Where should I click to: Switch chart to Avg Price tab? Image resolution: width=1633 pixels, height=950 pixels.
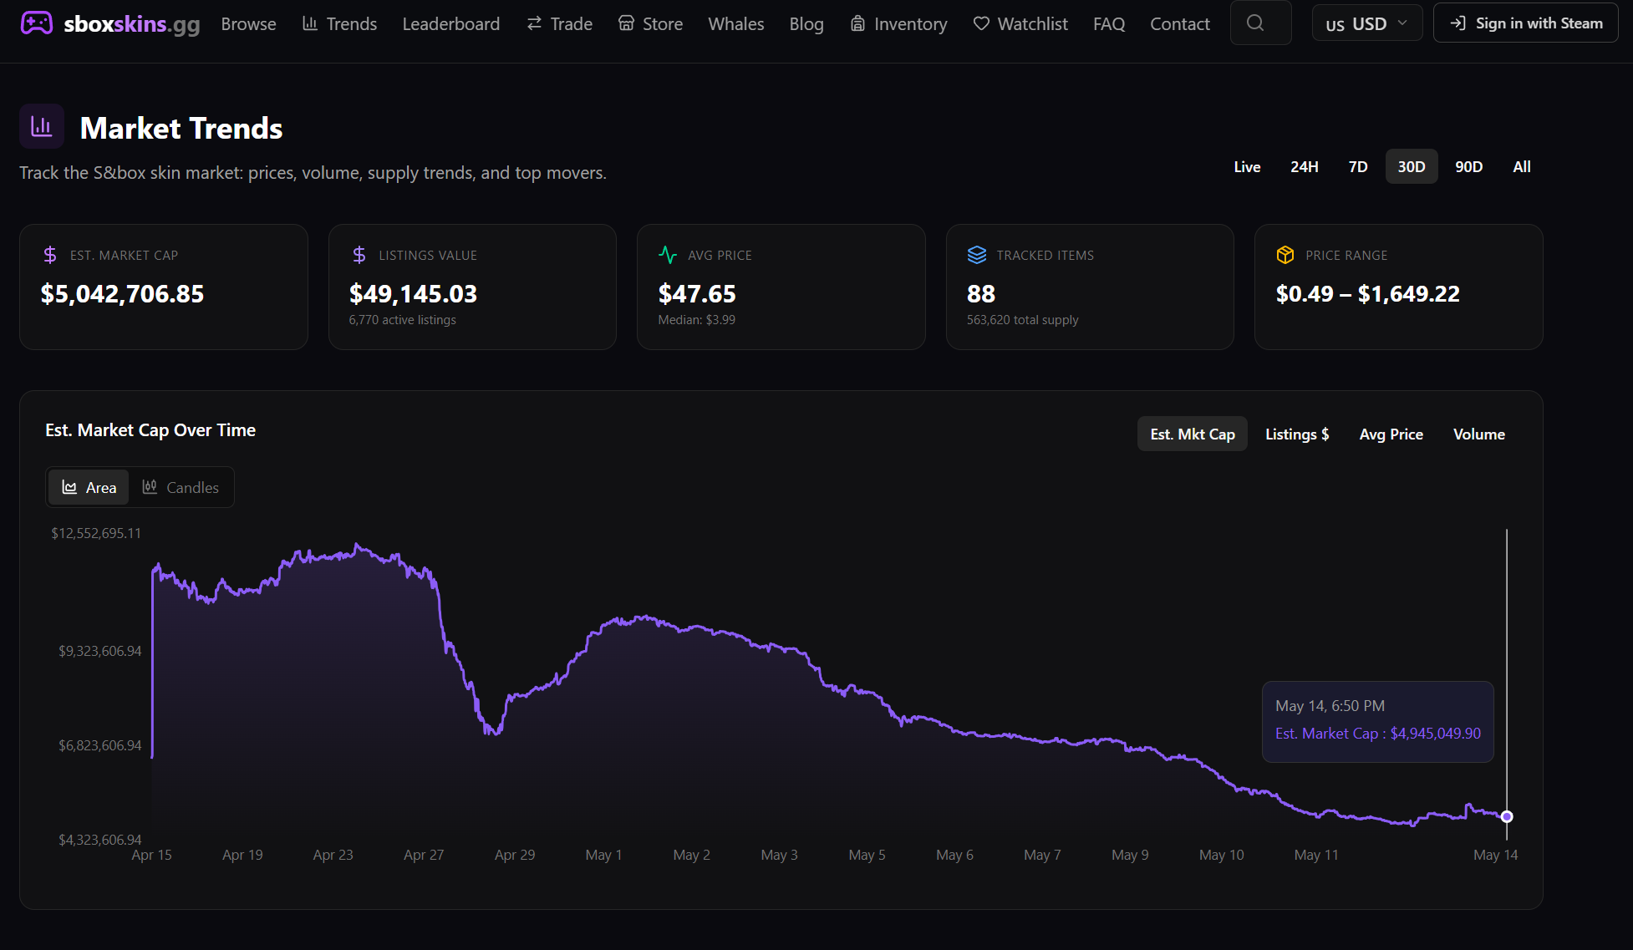tap(1391, 434)
